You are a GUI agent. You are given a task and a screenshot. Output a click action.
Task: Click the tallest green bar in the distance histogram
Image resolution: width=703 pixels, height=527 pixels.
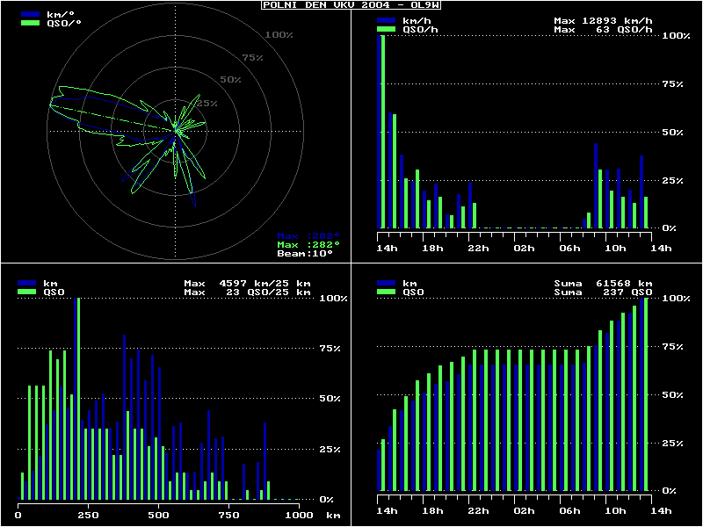pos(78,399)
